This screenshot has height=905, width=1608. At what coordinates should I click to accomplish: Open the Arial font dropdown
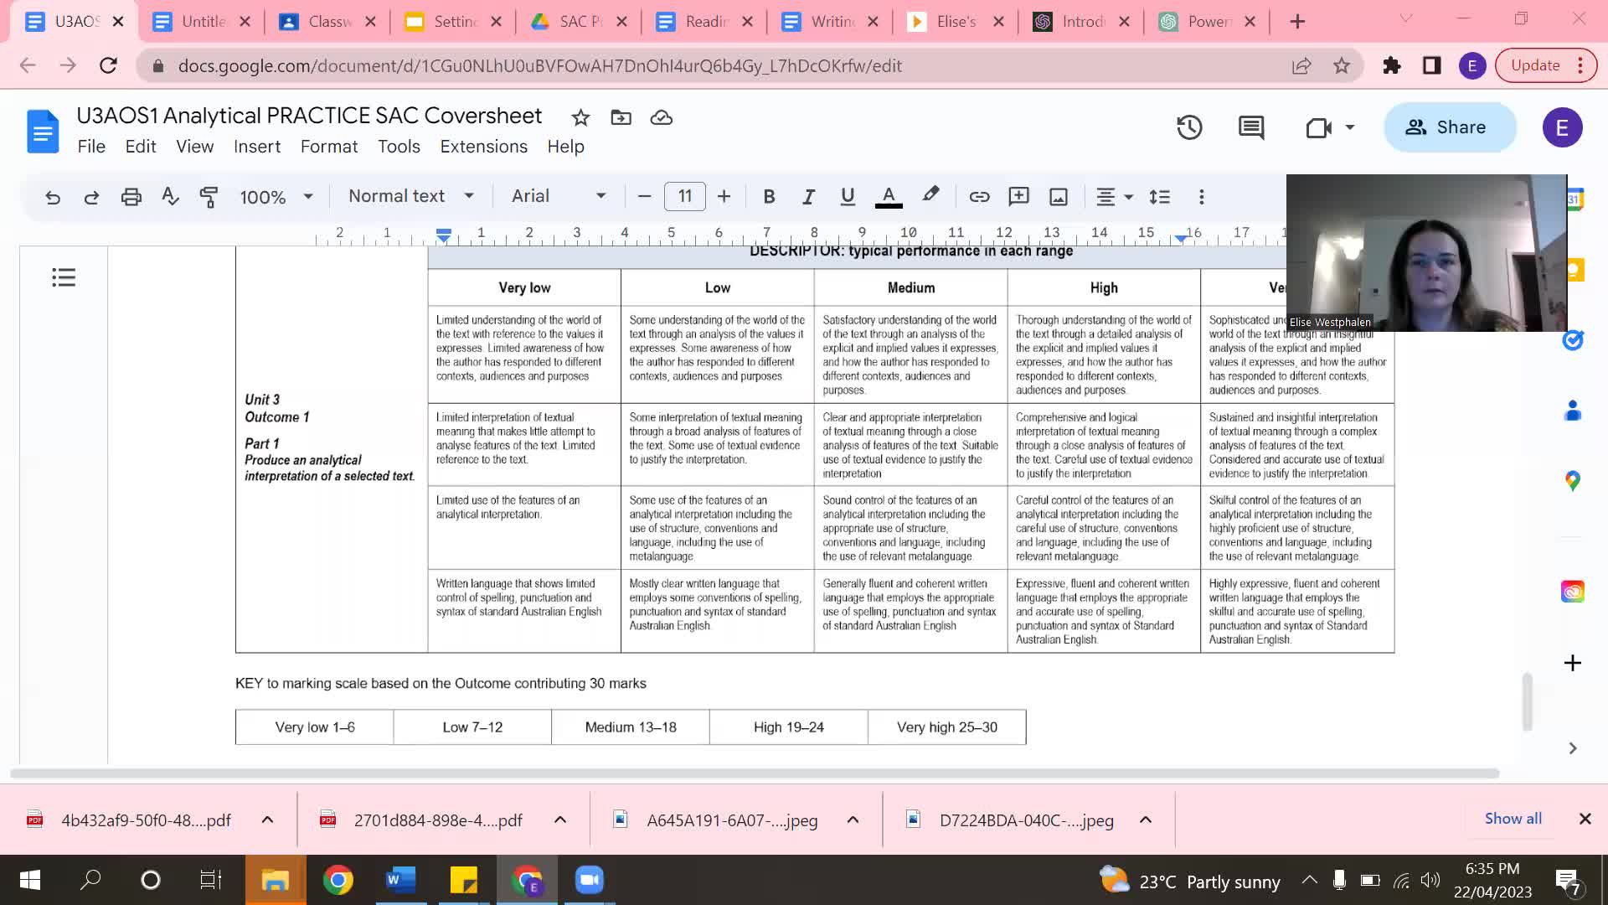(x=559, y=196)
